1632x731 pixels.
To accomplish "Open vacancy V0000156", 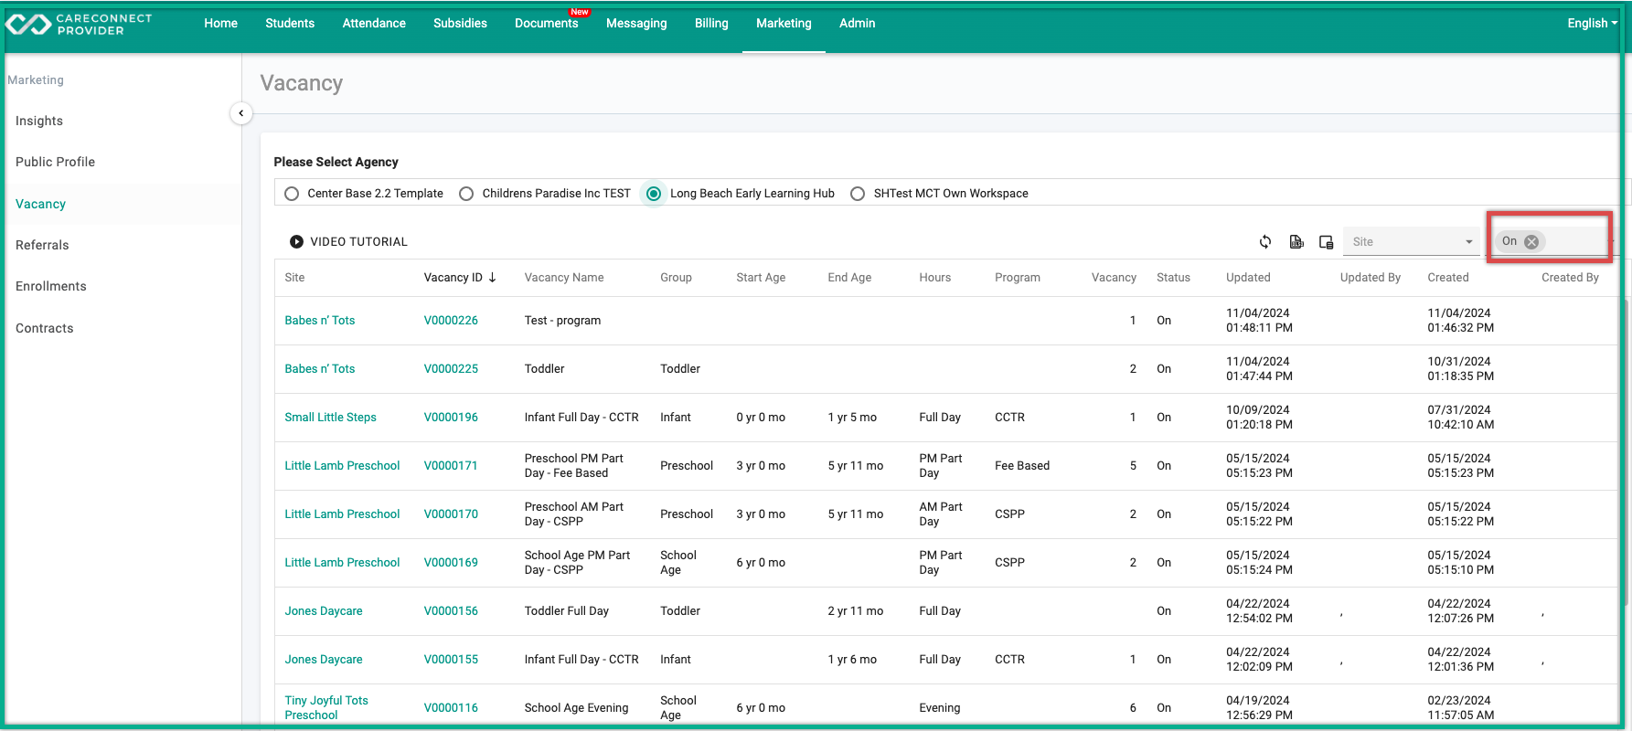I will [x=451, y=611].
